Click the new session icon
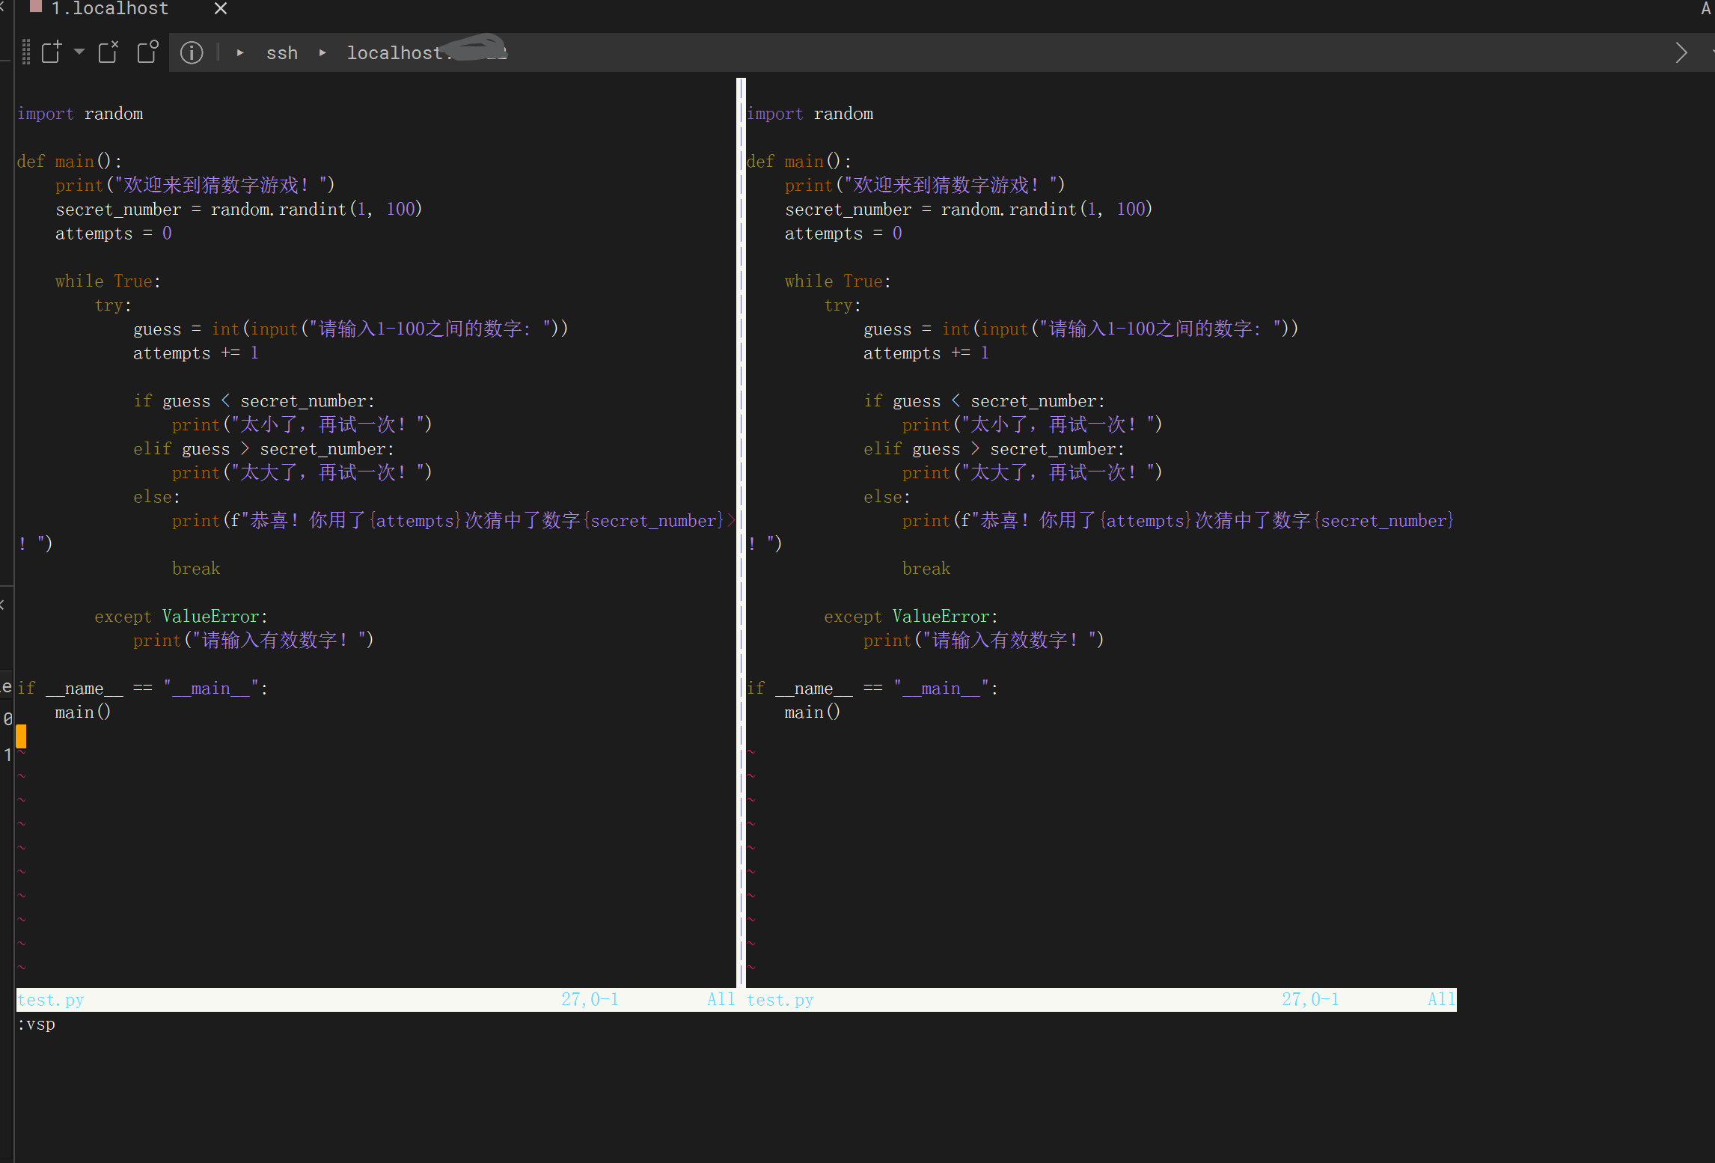Image resolution: width=1715 pixels, height=1163 pixels. click(51, 52)
